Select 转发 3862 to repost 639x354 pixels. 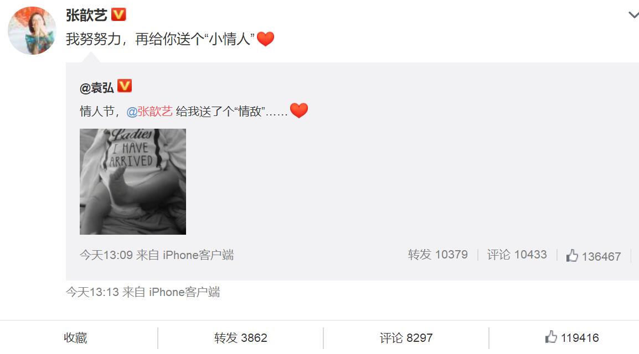click(x=241, y=338)
